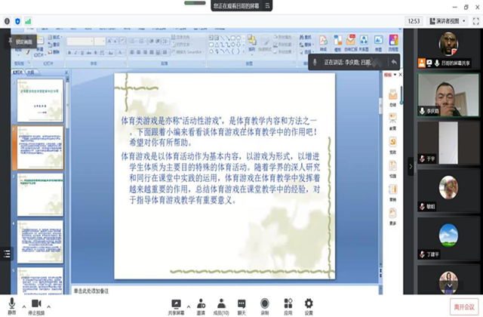
Task: Click the red 离开会议 button
Action: (x=463, y=306)
